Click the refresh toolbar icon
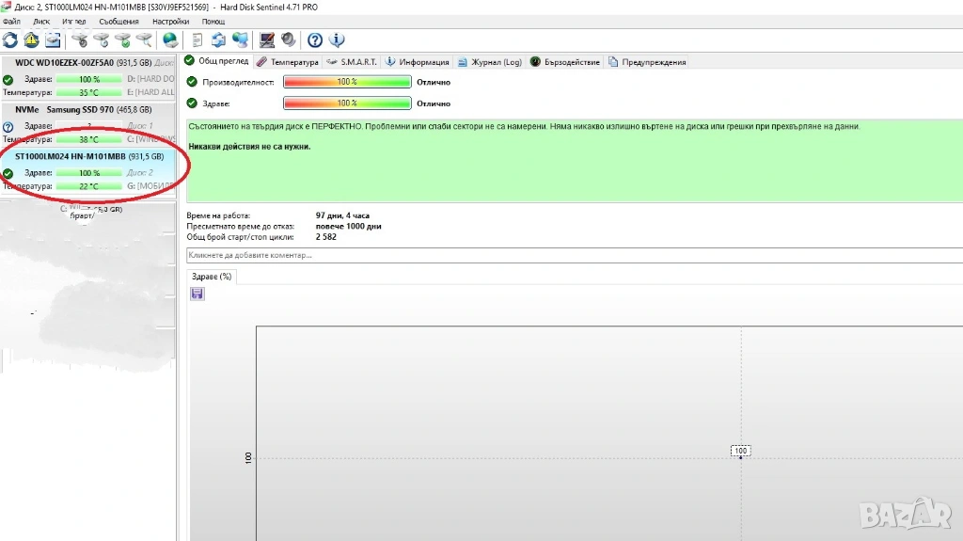The height and width of the screenshot is (541, 963). [x=10, y=40]
